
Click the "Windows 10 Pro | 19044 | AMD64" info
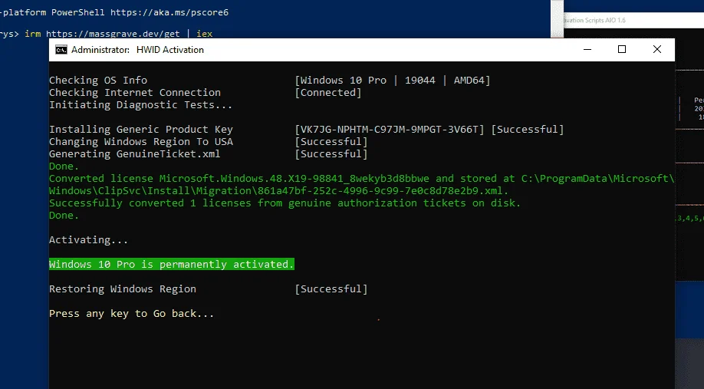[x=393, y=81]
